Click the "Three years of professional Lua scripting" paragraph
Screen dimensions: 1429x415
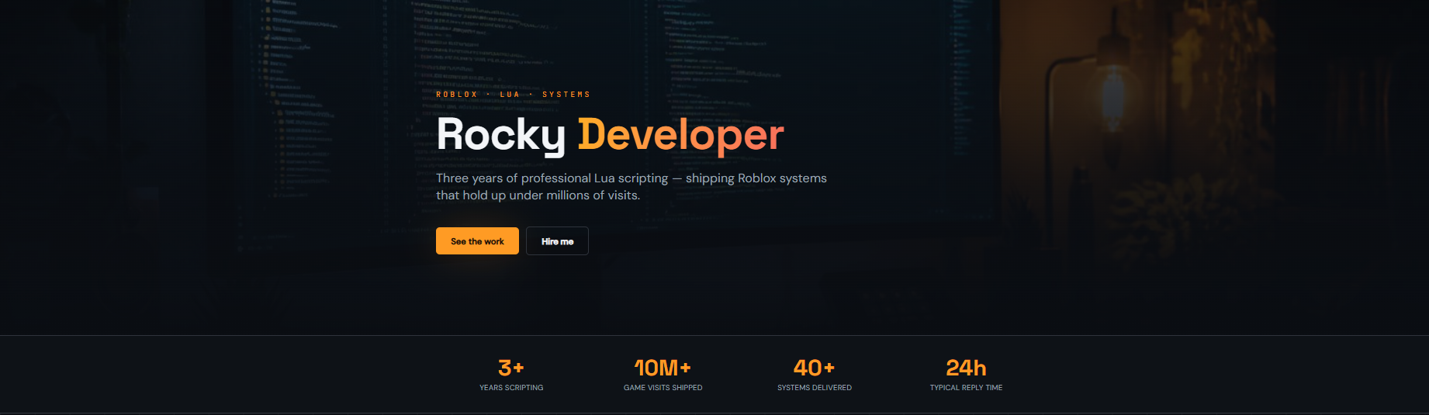point(631,187)
